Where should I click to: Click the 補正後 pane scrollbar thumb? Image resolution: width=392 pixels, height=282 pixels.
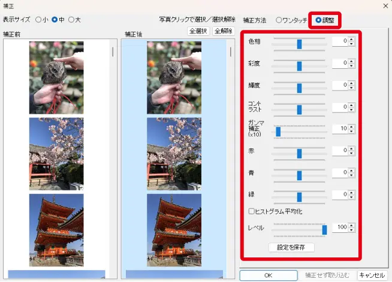click(x=231, y=52)
